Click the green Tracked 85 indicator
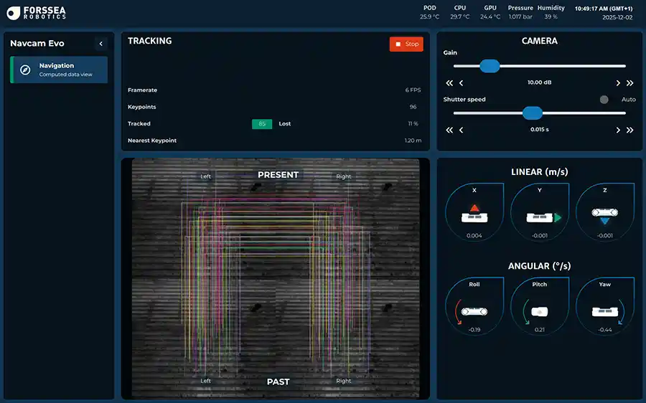This screenshot has width=646, height=403. (x=262, y=124)
